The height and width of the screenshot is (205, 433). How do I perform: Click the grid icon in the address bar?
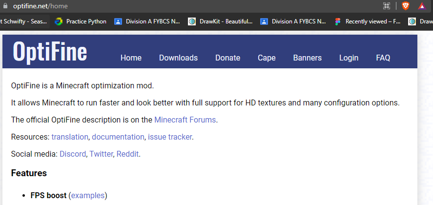[x=387, y=6]
